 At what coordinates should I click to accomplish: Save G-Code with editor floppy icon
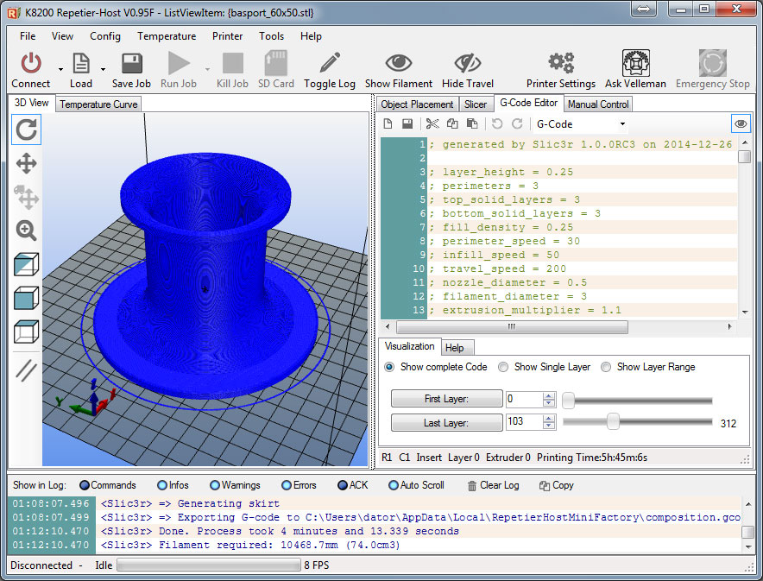click(x=407, y=124)
